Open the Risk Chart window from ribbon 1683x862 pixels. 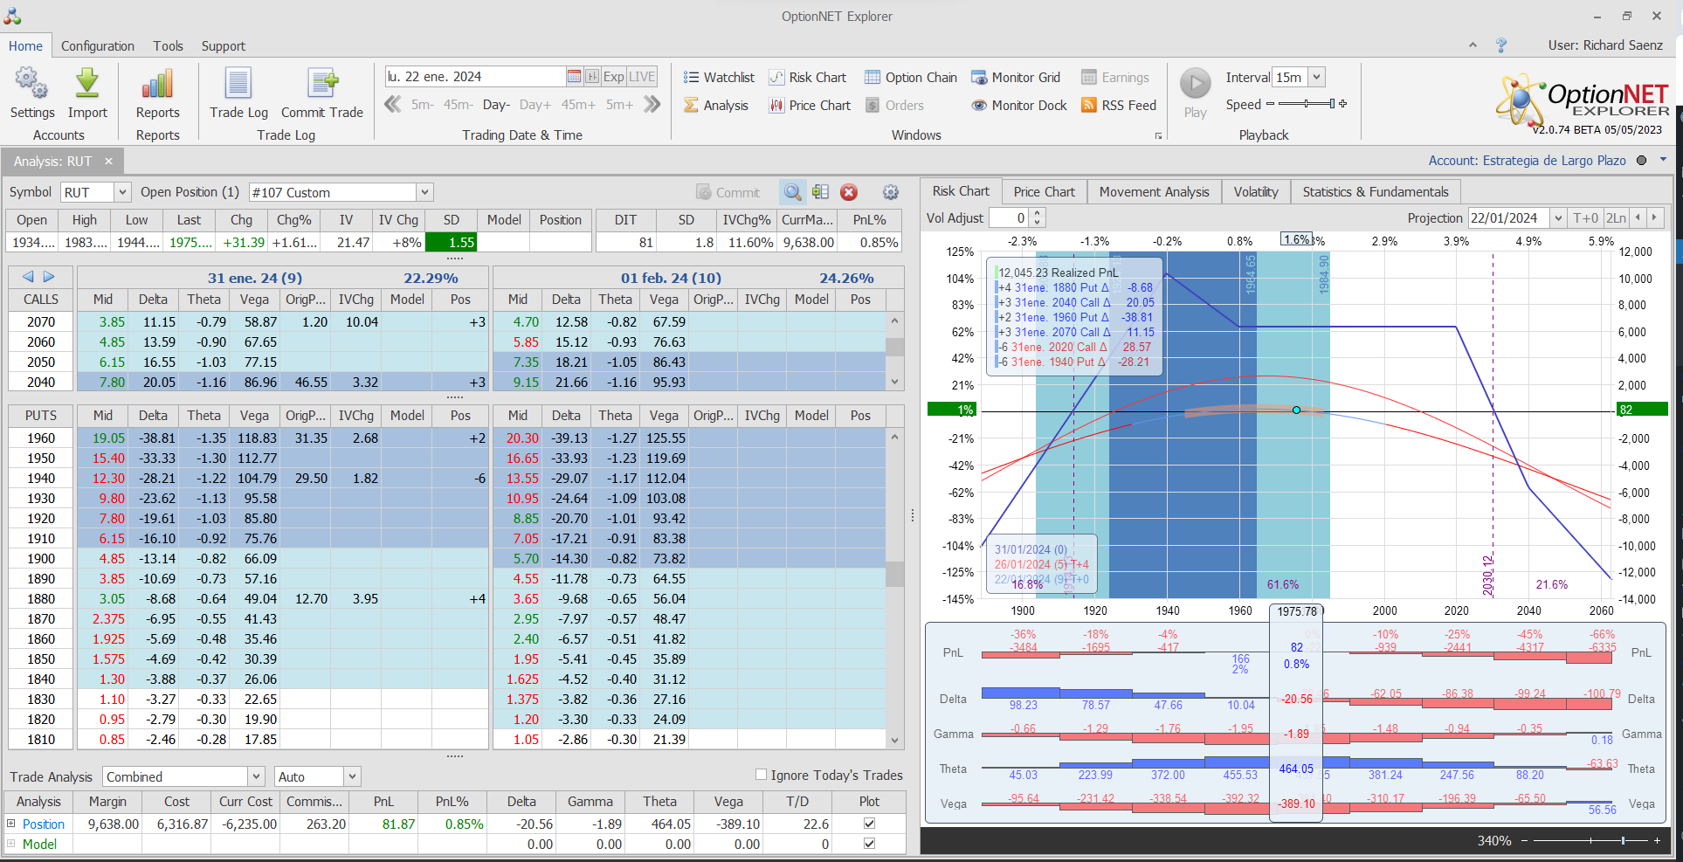click(x=808, y=78)
